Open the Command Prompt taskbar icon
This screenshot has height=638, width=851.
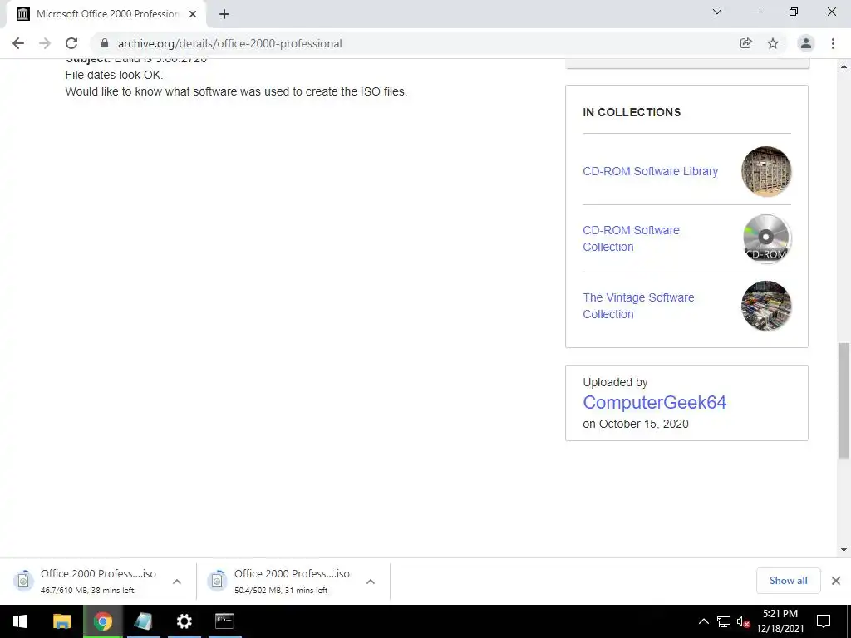224,621
